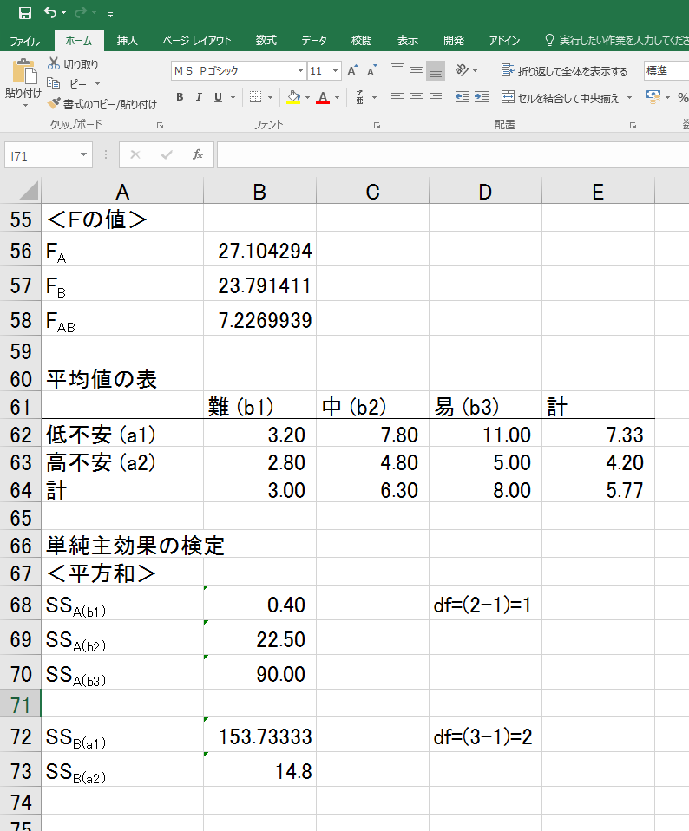Toggle Italic formatting
This screenshot has height=831, width=689.
pyautogui.click(x=199, y=97)
